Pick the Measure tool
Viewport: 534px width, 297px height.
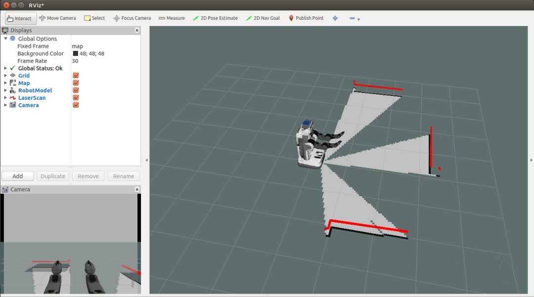click(172, 18)
